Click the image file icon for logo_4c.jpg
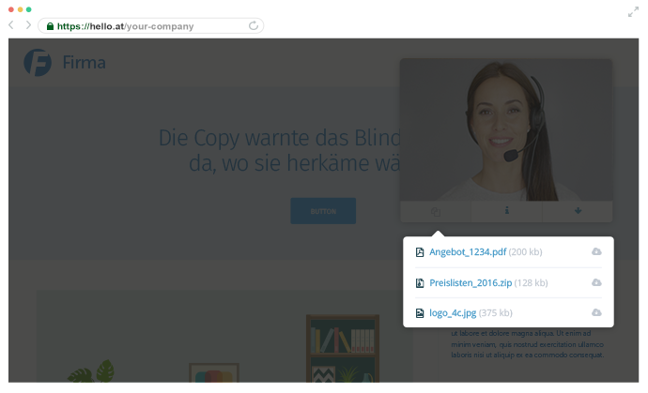This screenshot has height=393, width=648. 420,313
